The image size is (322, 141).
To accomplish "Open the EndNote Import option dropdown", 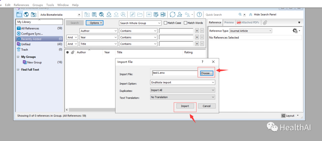I will (182, 82).
